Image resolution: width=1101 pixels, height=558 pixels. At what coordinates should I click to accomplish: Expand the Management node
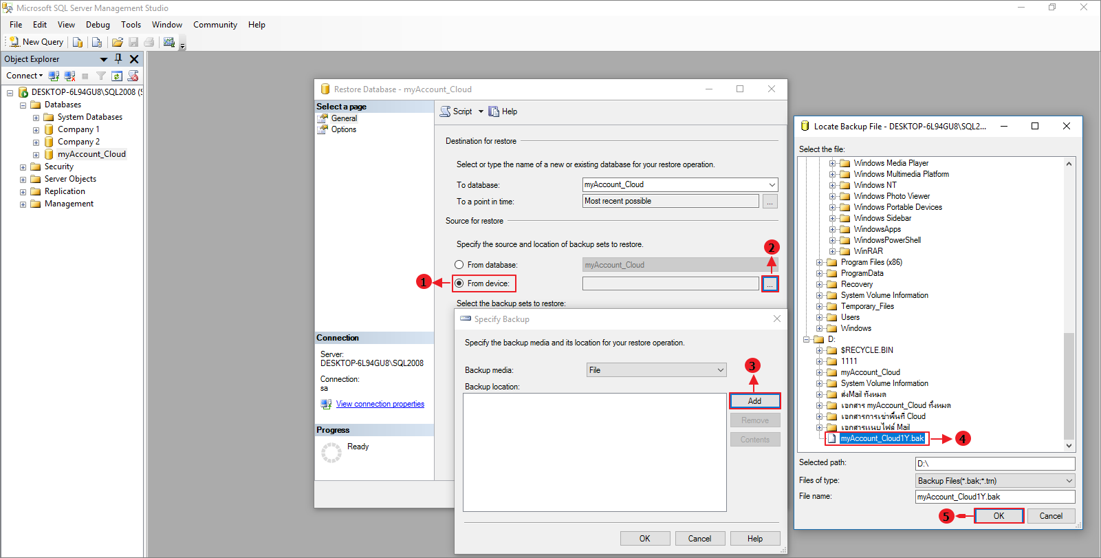(x=23, y=204)
